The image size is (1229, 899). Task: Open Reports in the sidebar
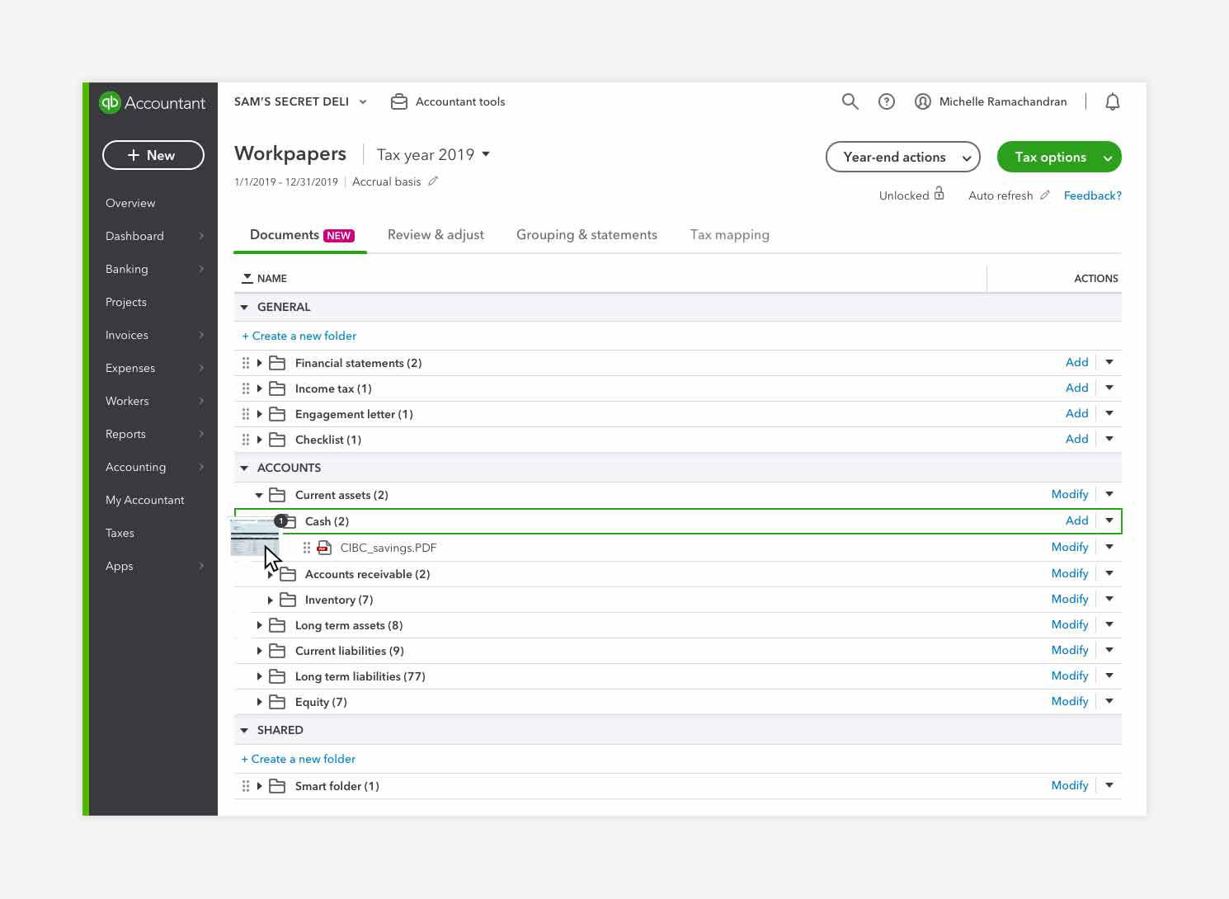(125, 434)
